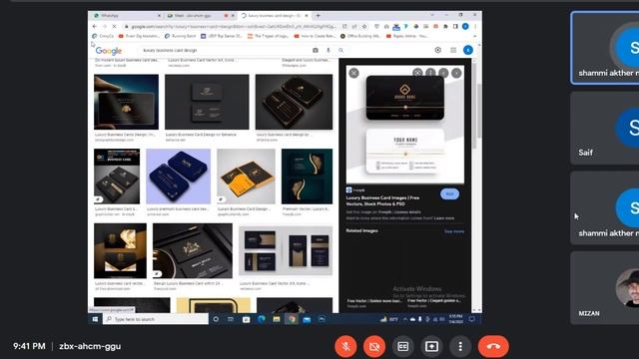Screen dimensions: 639x359
Task: Stop page loading in shared Chrome
Action: [114, 27]
